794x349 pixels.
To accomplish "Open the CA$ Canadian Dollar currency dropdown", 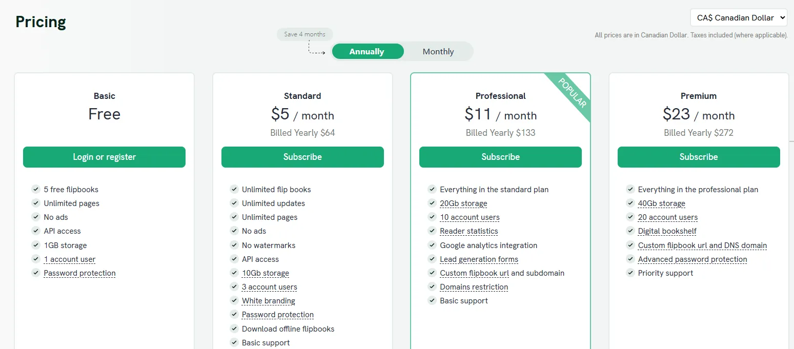I will click(739, 17).
